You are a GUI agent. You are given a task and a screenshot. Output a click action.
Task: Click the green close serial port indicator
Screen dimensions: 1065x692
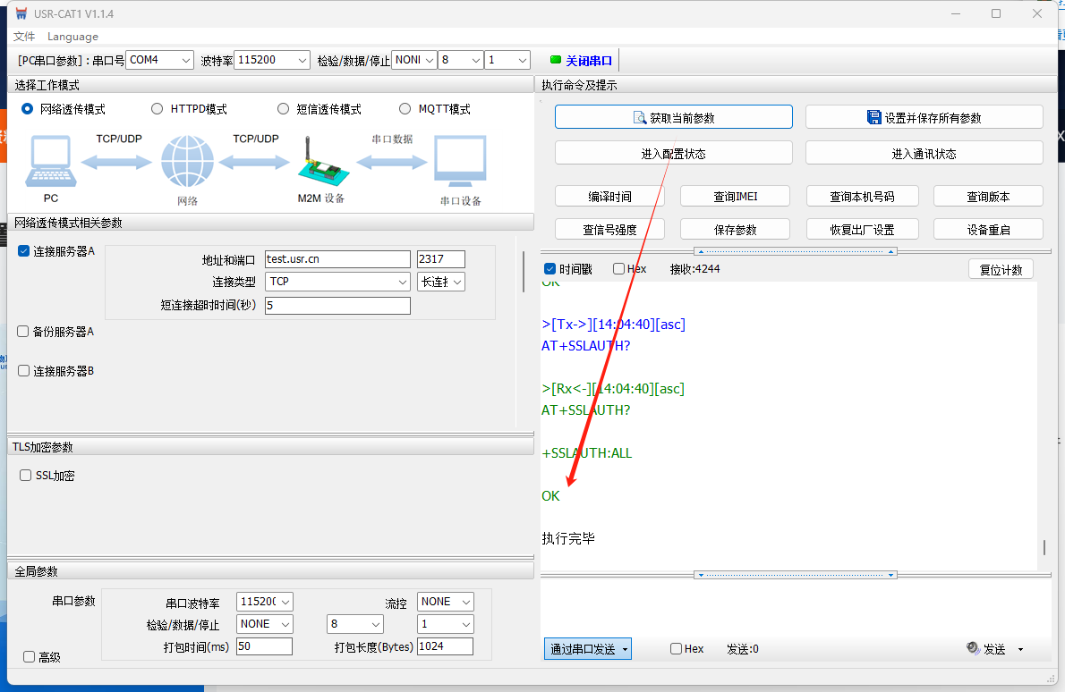(555, 60)
